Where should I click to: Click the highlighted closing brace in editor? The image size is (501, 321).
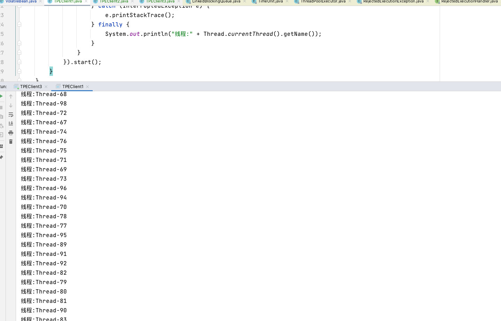click(x=51, y=71)
